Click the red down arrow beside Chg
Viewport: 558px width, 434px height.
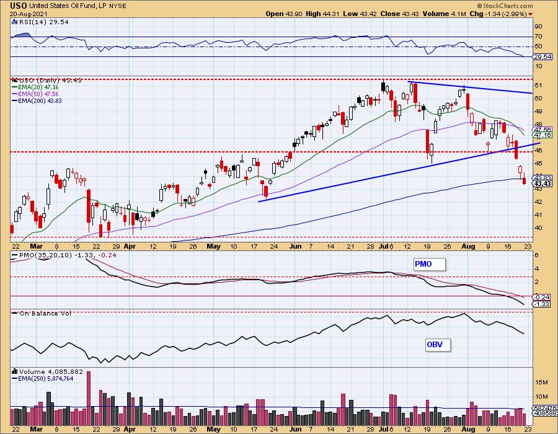(530, 14)
